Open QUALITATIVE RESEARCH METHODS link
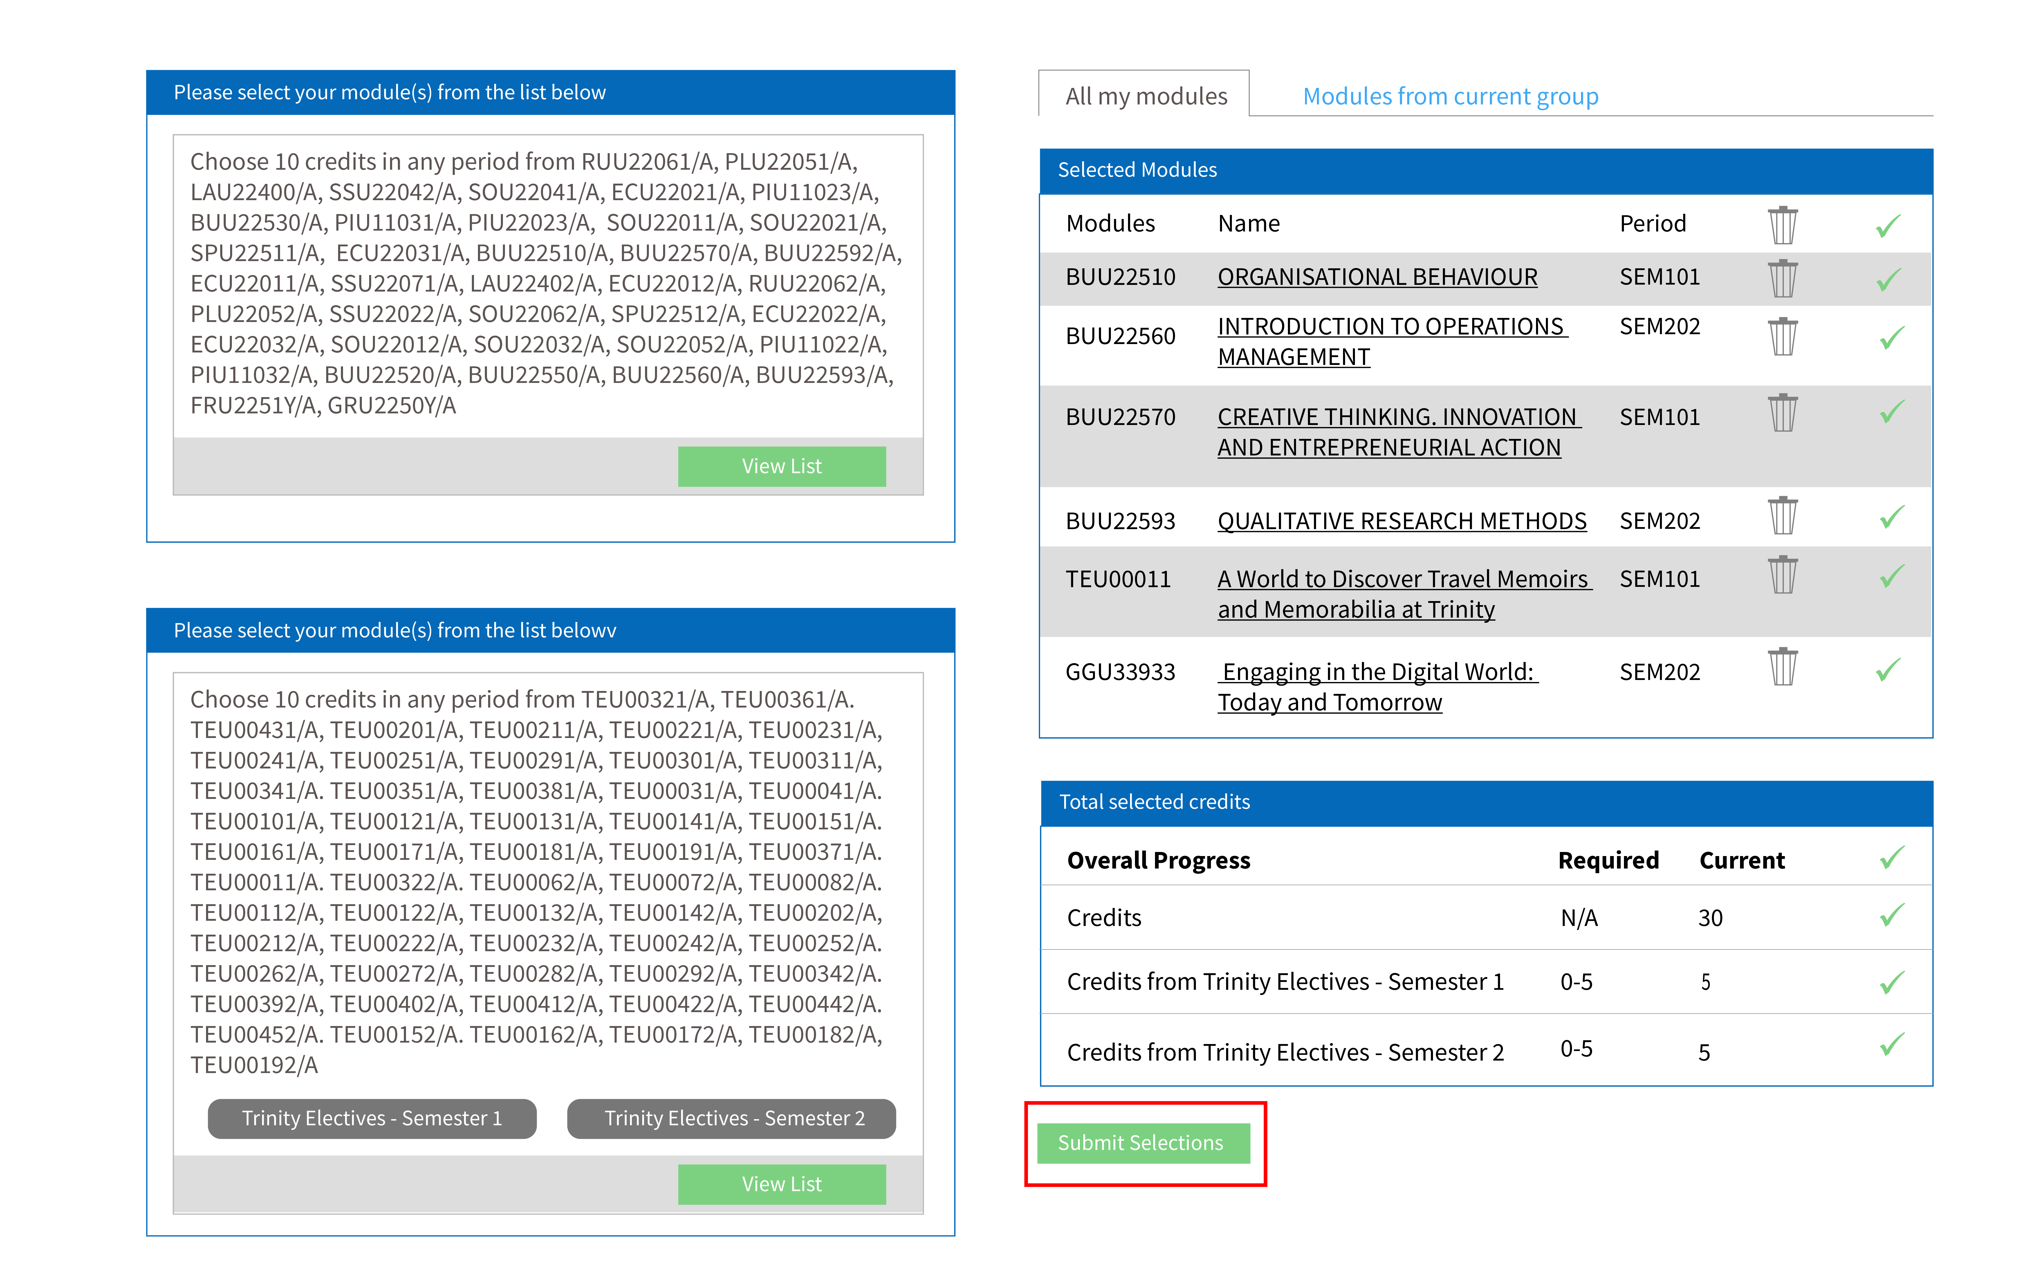This screenshot has height=1279, width=2034. click(x=1401, y=521)
